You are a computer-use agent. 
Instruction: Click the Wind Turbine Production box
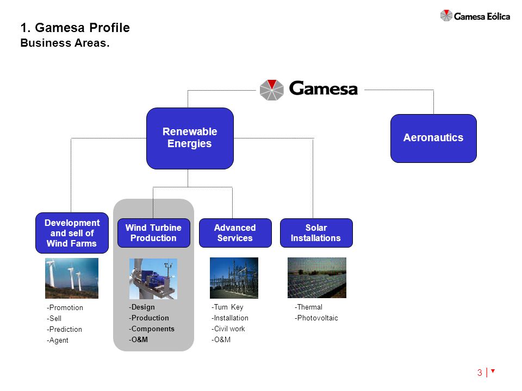coord(153,233)
